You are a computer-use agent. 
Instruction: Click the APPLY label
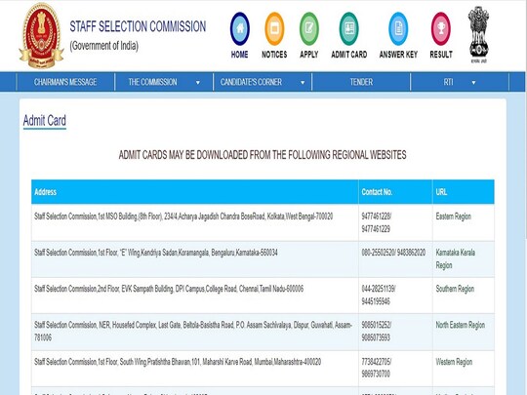[x=308, y=55]
